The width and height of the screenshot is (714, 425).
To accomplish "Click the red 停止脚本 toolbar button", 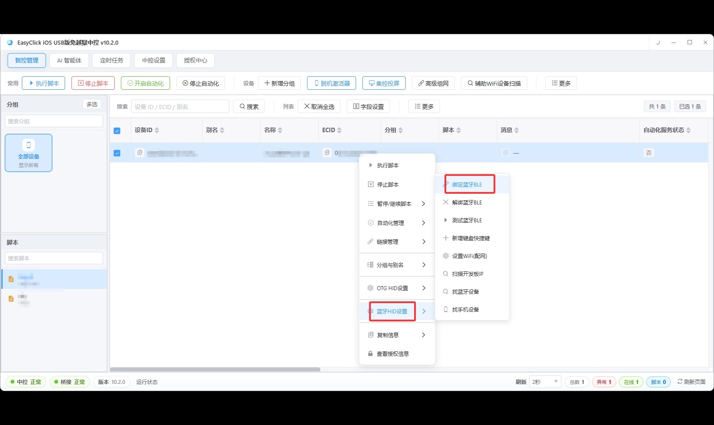I will [x=93, y=83].
